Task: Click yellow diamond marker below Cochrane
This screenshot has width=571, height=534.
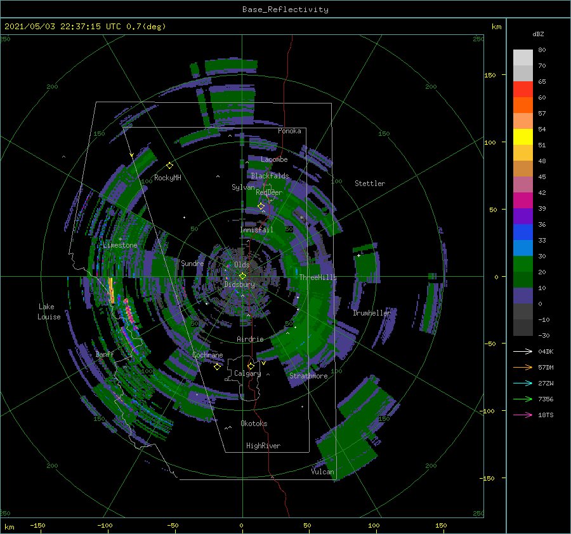Action: click(217, 367)
